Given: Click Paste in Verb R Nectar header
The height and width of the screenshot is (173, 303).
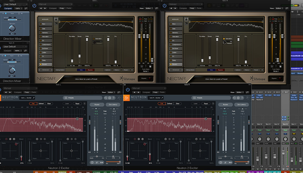Looking at the screenshot, I should coord(199,8).
